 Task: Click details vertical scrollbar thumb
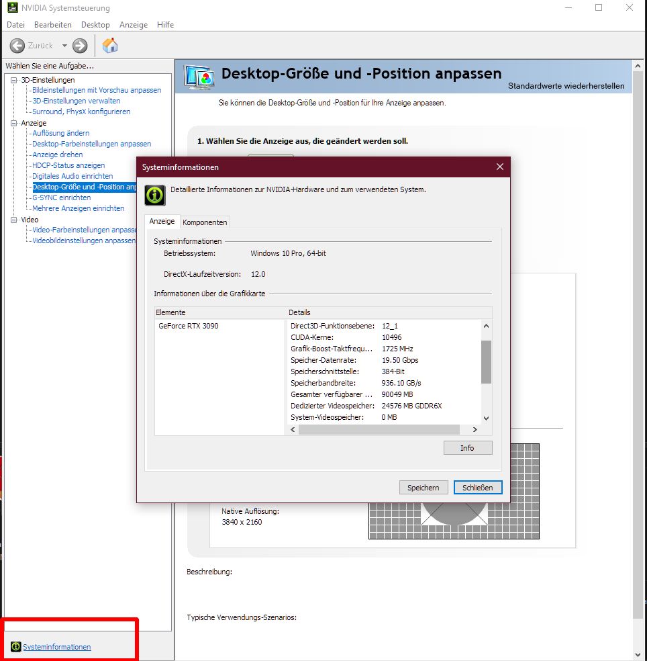pyautogui.click(x=486, y=362)
